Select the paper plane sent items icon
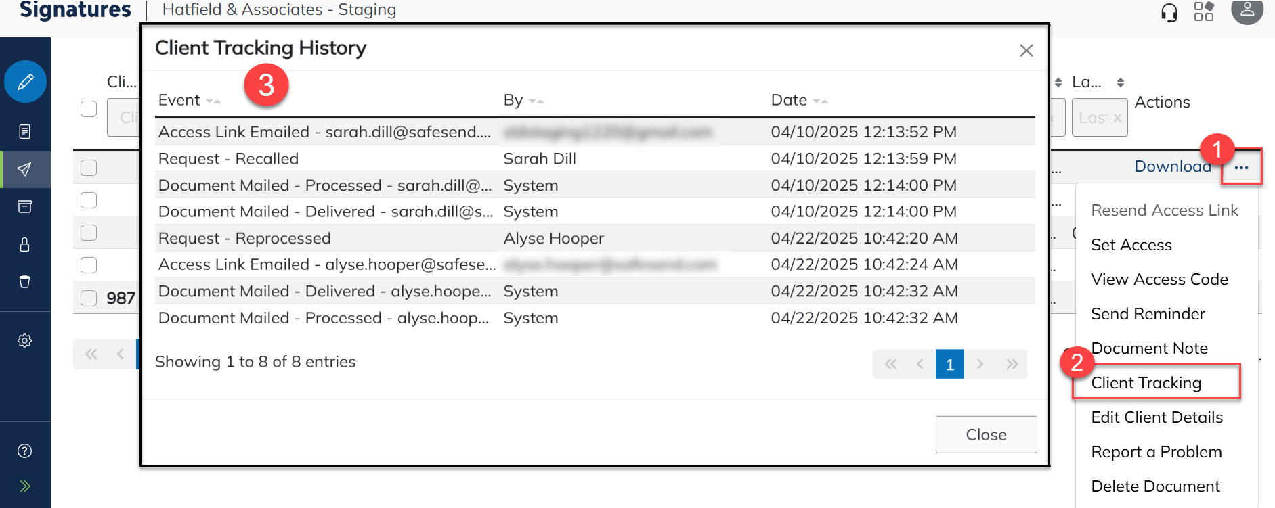The height and width of the screenshot is (508, 1275). click(x=25, y=169)
